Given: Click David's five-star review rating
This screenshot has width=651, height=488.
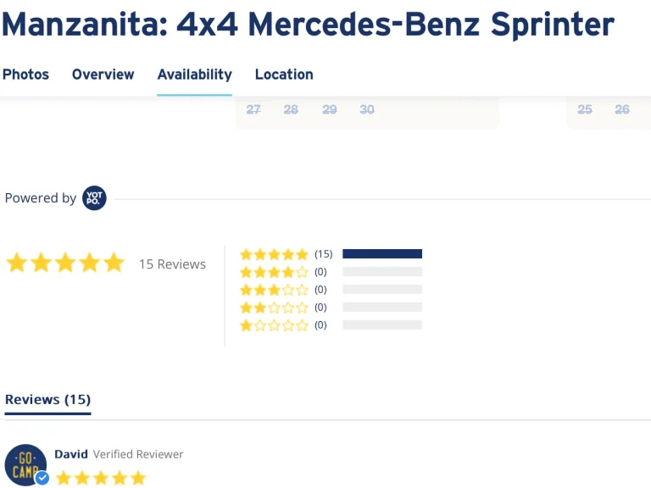Looking at the screenshot, I should pyautogui.click(x=101, y=479).
